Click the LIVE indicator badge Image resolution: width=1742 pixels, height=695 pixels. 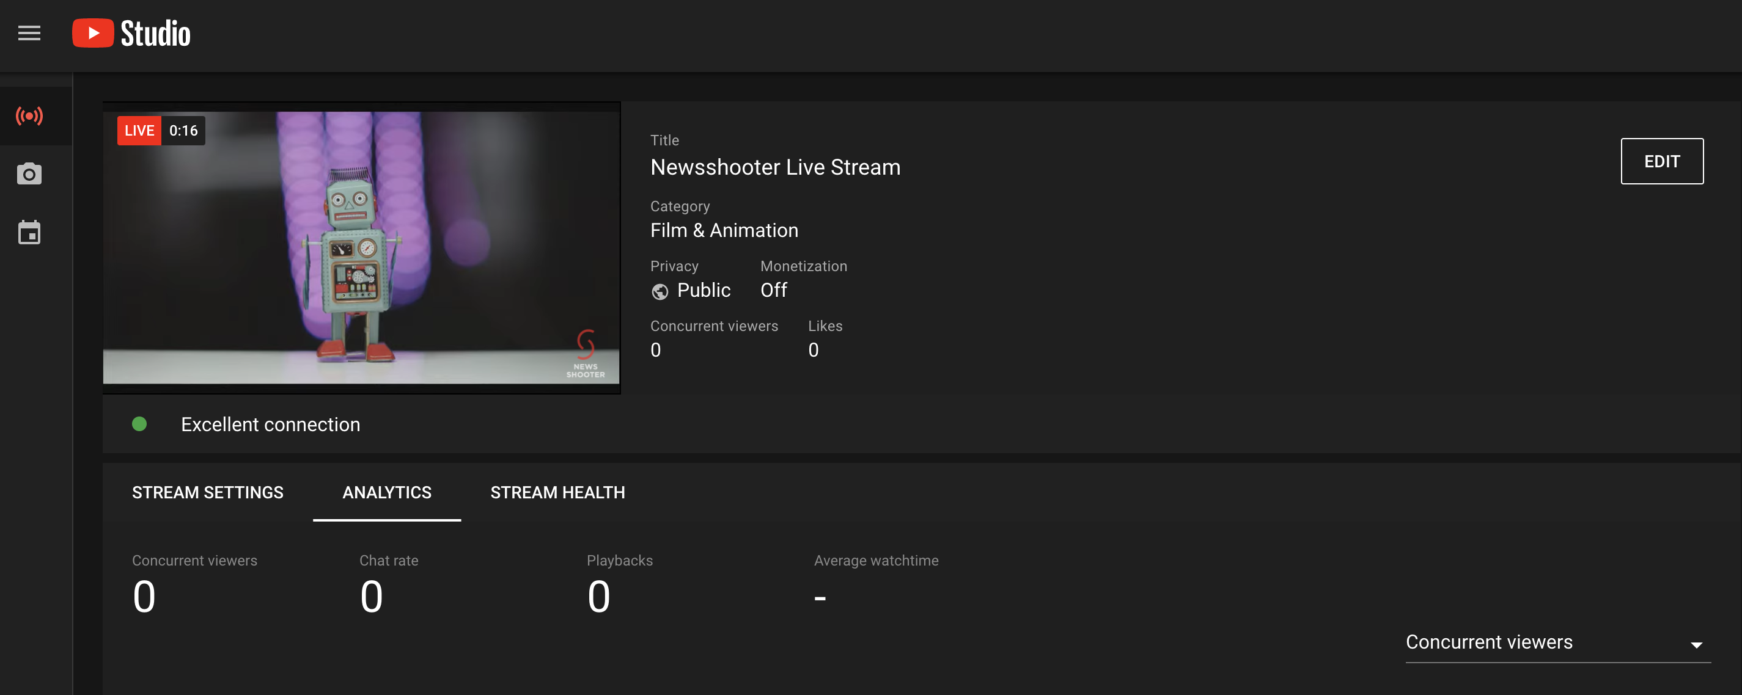(139, 129)
